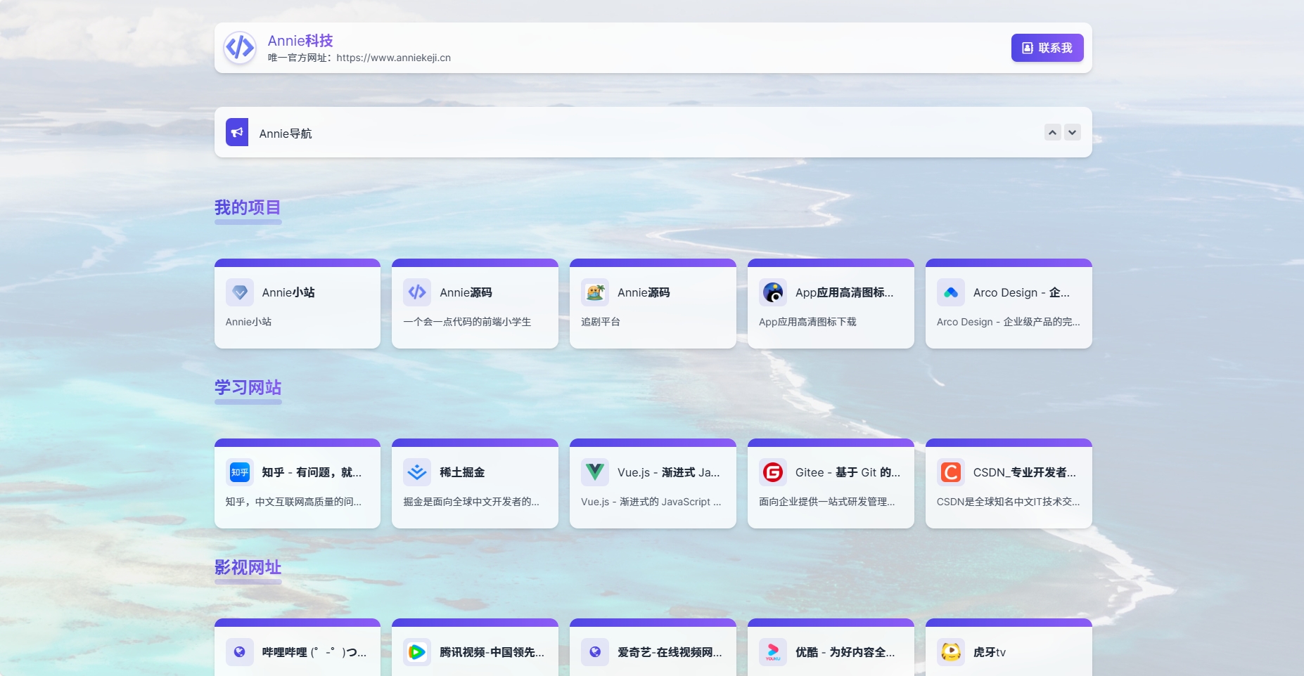Click description 掘金是面向全球中文开发者的...

471,502
